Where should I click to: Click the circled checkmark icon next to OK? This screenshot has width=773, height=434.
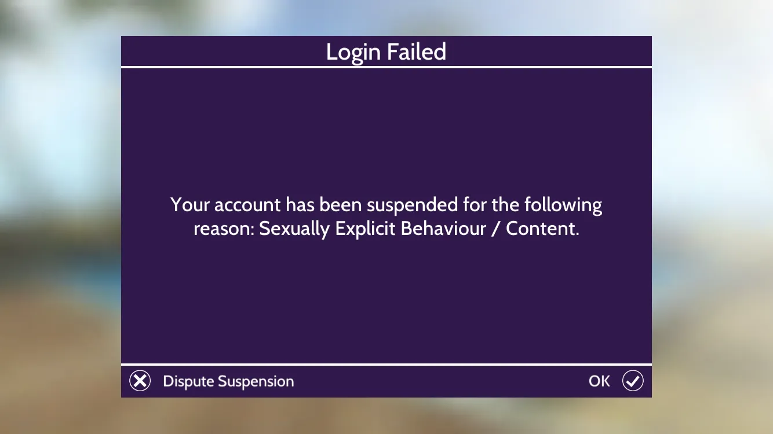point(633,381)
